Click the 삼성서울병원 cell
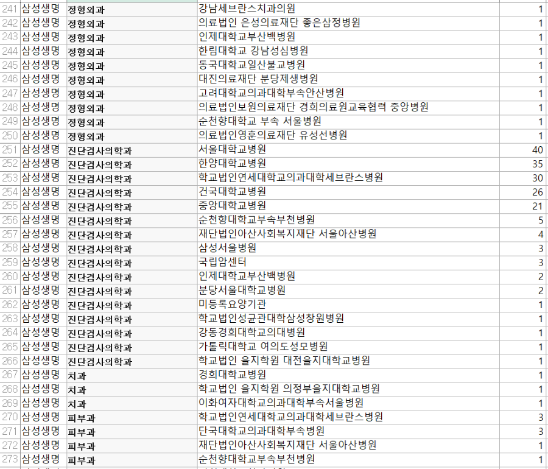 pos(348,249)
